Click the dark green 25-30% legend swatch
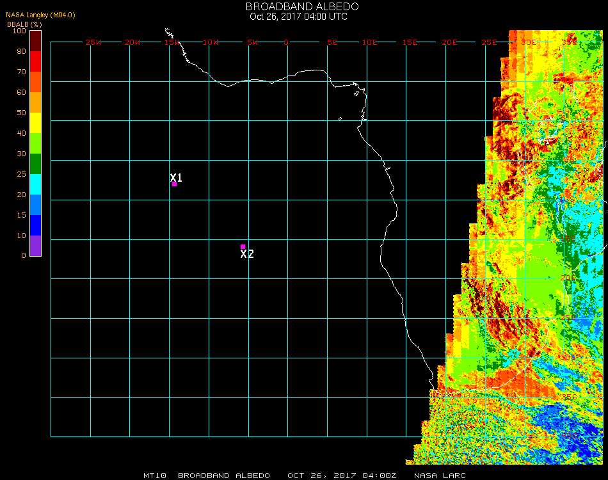This screenshot has height=480, width=608. (36, 164)
